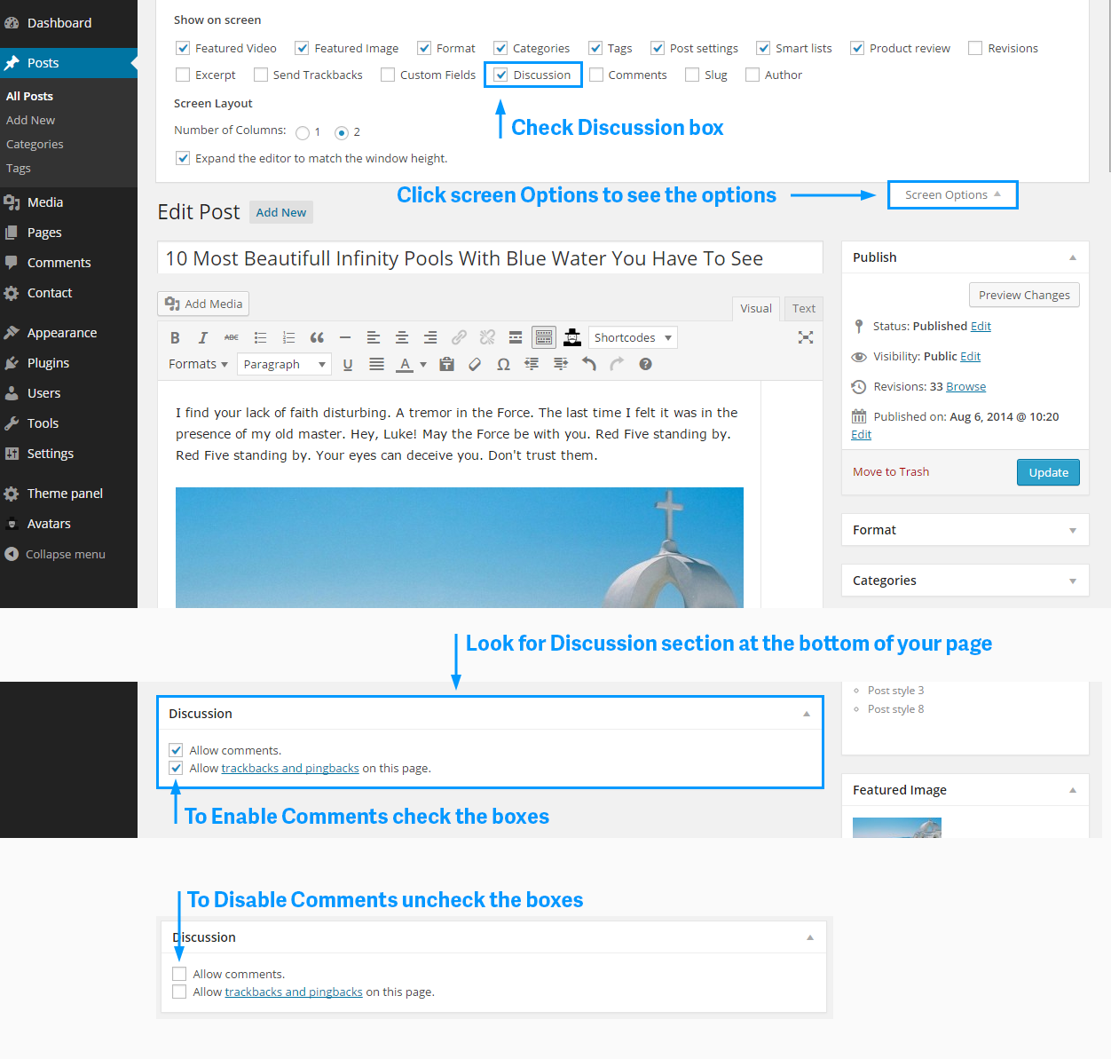Justify the paragraph text
This screenshot has height=1059, width=1111.
376,364
